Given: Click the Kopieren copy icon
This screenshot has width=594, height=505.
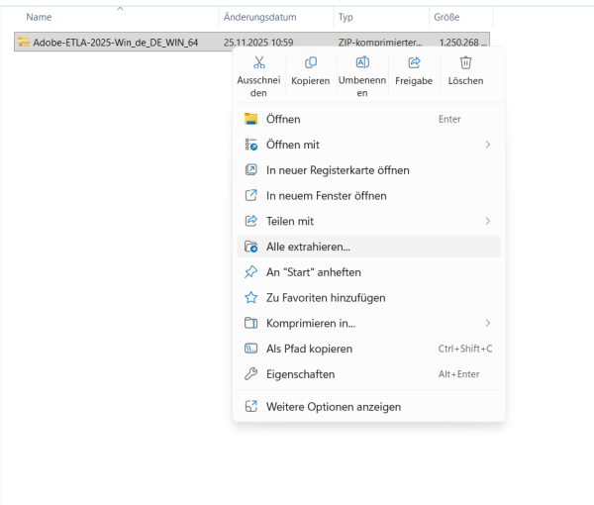Looking at the screenshot, I should tap(311, 62).
